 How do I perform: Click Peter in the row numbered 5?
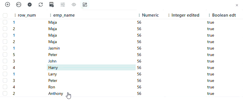point(53,55)
